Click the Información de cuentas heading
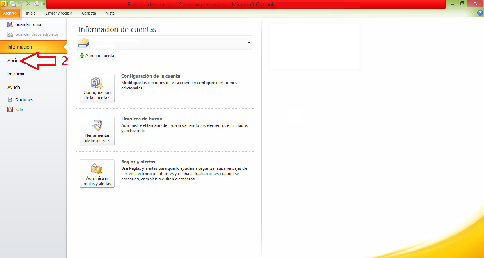 click(x=117, y=29)
